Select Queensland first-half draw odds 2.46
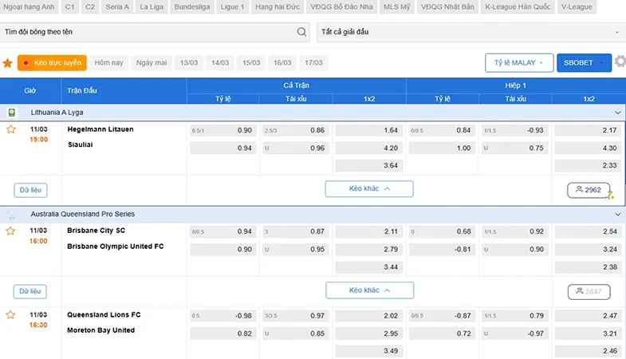The width and height of the screenshot is (626, 359). (588, 351)
